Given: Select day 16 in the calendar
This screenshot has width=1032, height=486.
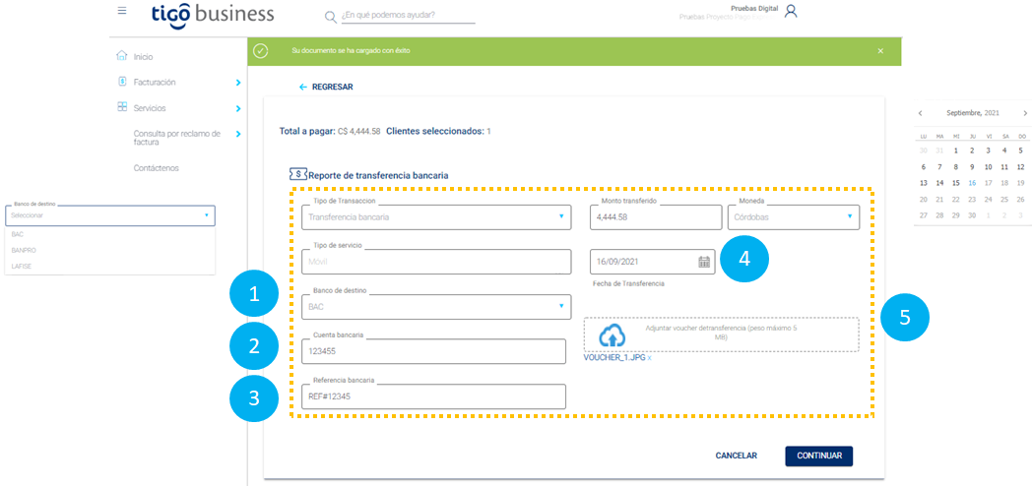Looking at the screenshot, I should click(x=972, y=183).
